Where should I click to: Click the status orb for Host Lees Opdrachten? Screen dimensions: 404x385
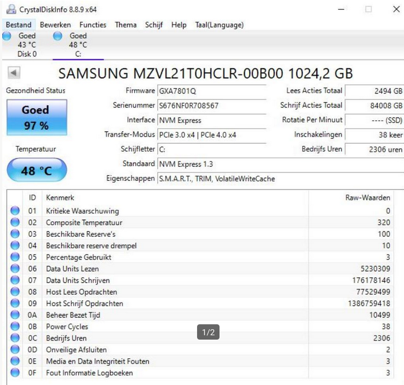[x=15, y=291]
